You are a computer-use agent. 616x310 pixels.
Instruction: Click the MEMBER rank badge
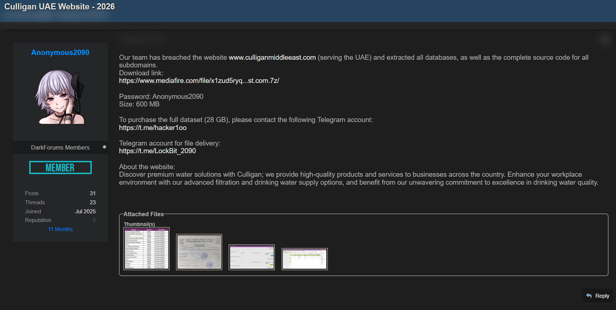(60, 168)
